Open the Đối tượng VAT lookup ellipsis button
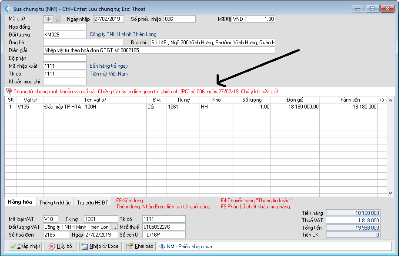This screenshot has width=401, height=257. tap(114, 227)
